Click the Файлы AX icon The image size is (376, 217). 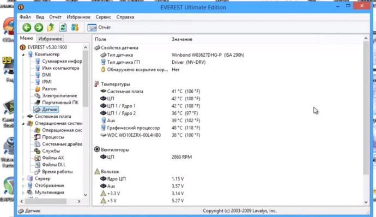pyautogui.click(x=38, y=158)
